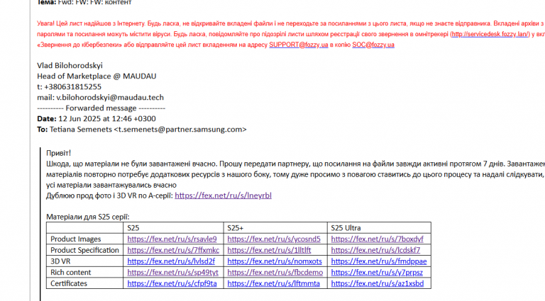Open S25+ Certificates link lftmmta
Screen dimensions: 545x301
[x=273, y=283]
